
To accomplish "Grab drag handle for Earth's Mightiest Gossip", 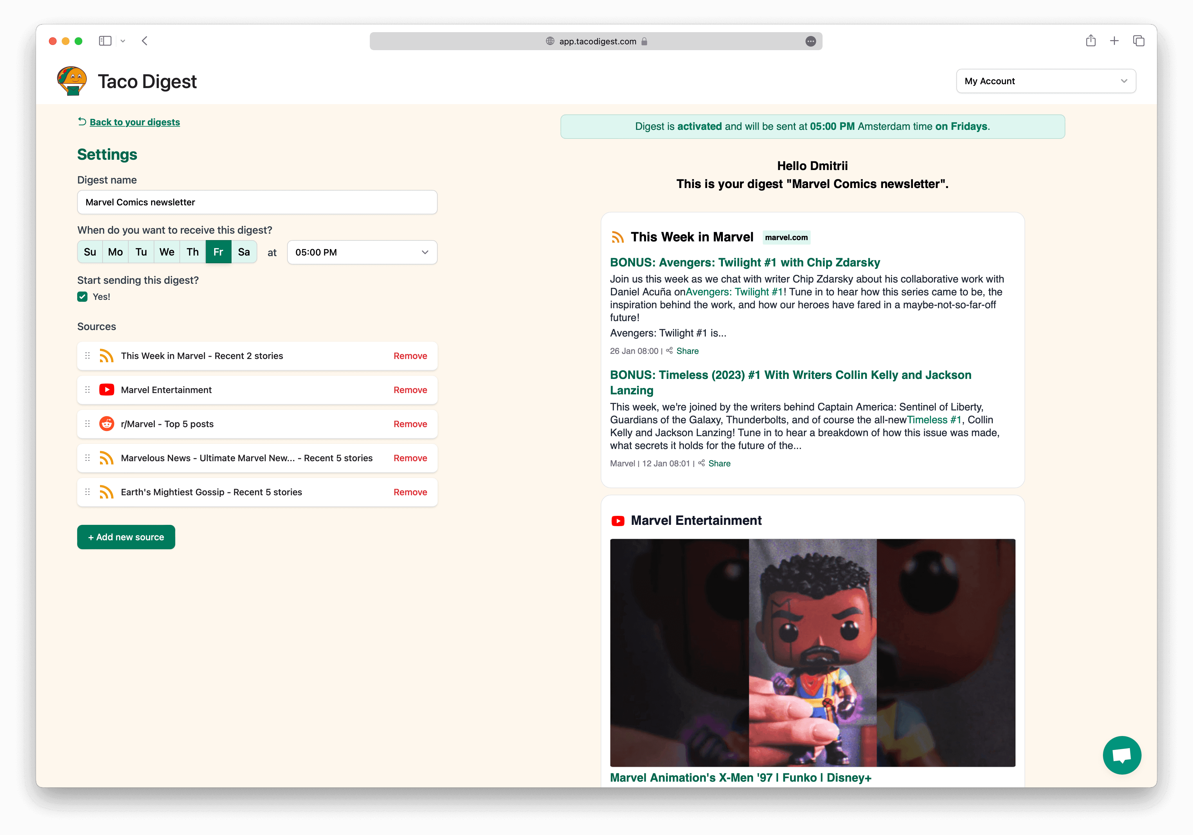I will 87,492.
